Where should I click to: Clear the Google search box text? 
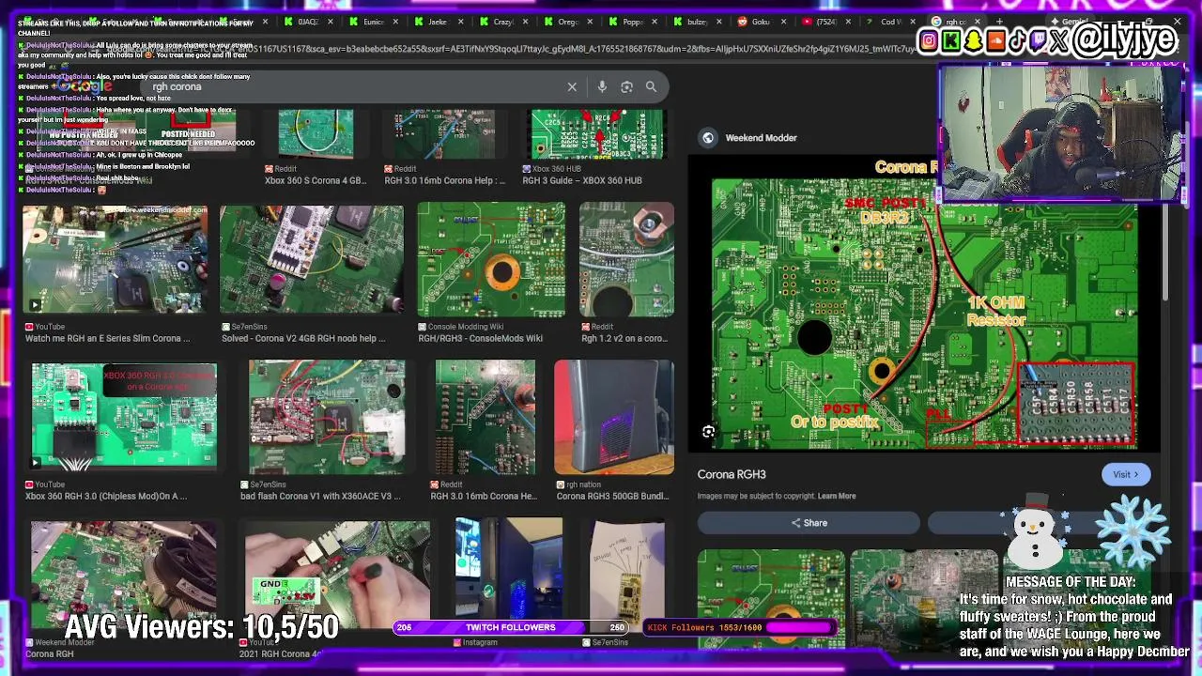coord(572,86)
